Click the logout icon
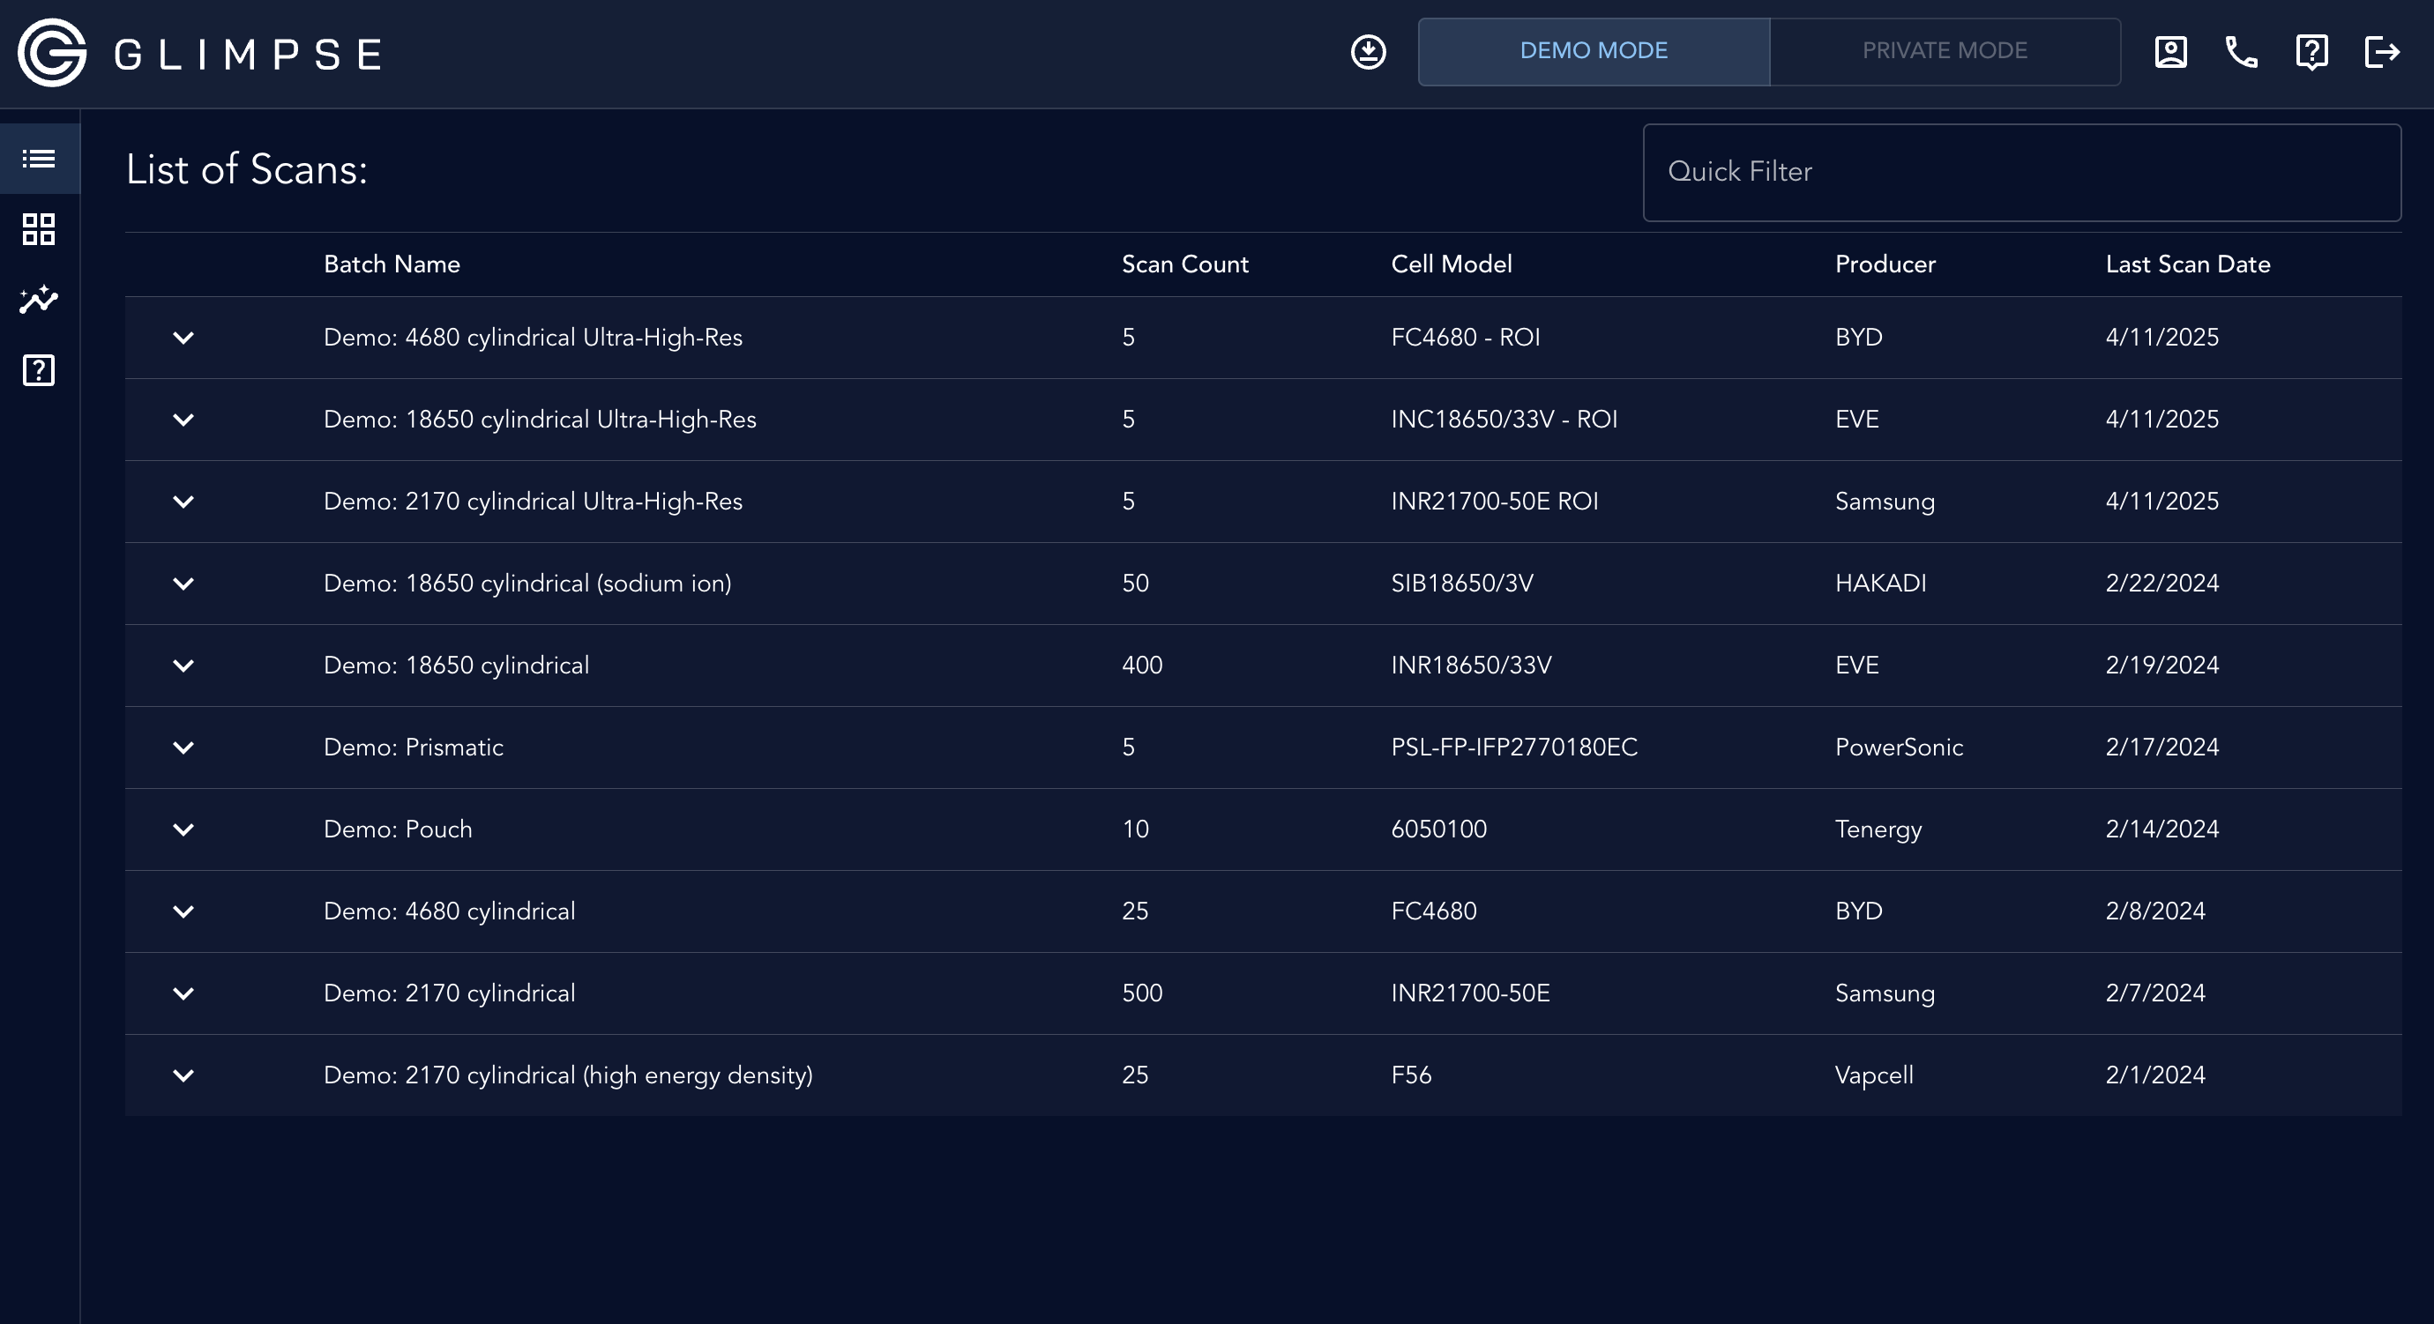 pyautogui.click(x=2381, y=52)
